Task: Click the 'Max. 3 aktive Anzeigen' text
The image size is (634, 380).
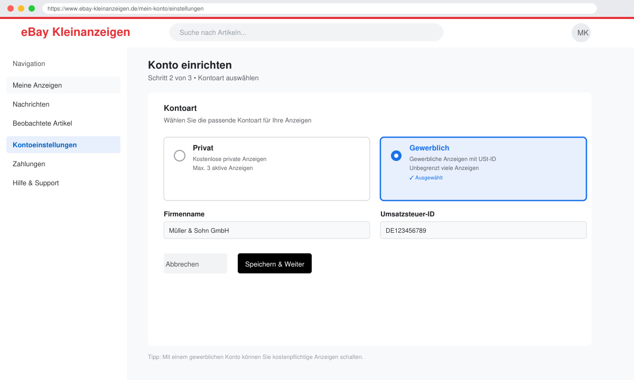Action: coord(223,168)
